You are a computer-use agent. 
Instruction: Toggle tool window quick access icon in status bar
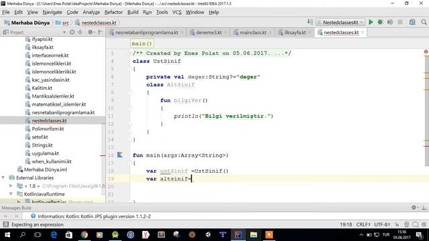pyautogui.click(x=5, y=224)
